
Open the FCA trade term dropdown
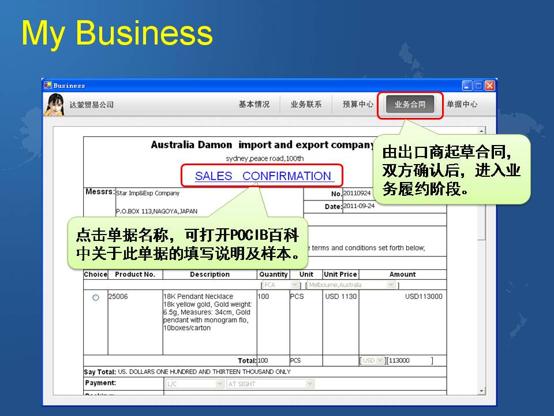(x=294, y=285)
